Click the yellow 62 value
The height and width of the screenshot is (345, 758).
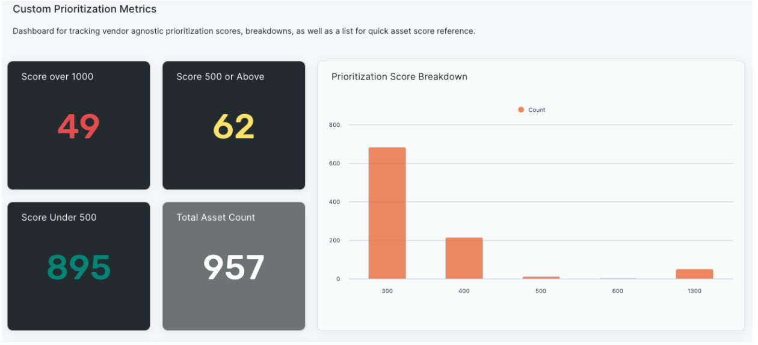click(x=233, y=127)
